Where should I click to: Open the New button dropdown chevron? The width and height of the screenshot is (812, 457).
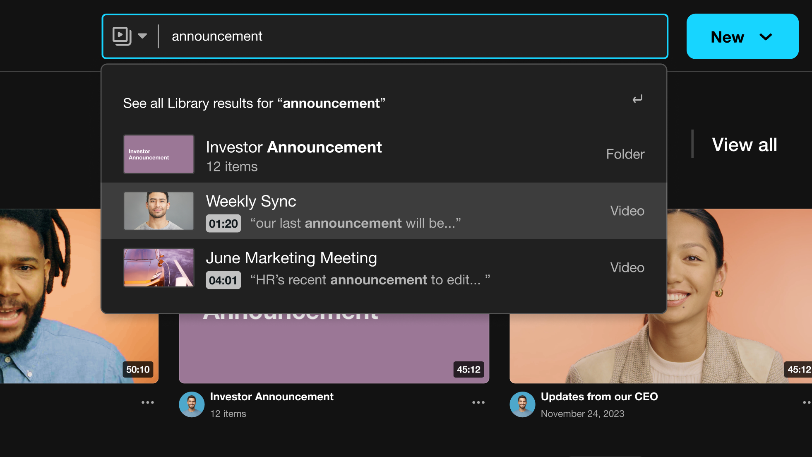766,37
